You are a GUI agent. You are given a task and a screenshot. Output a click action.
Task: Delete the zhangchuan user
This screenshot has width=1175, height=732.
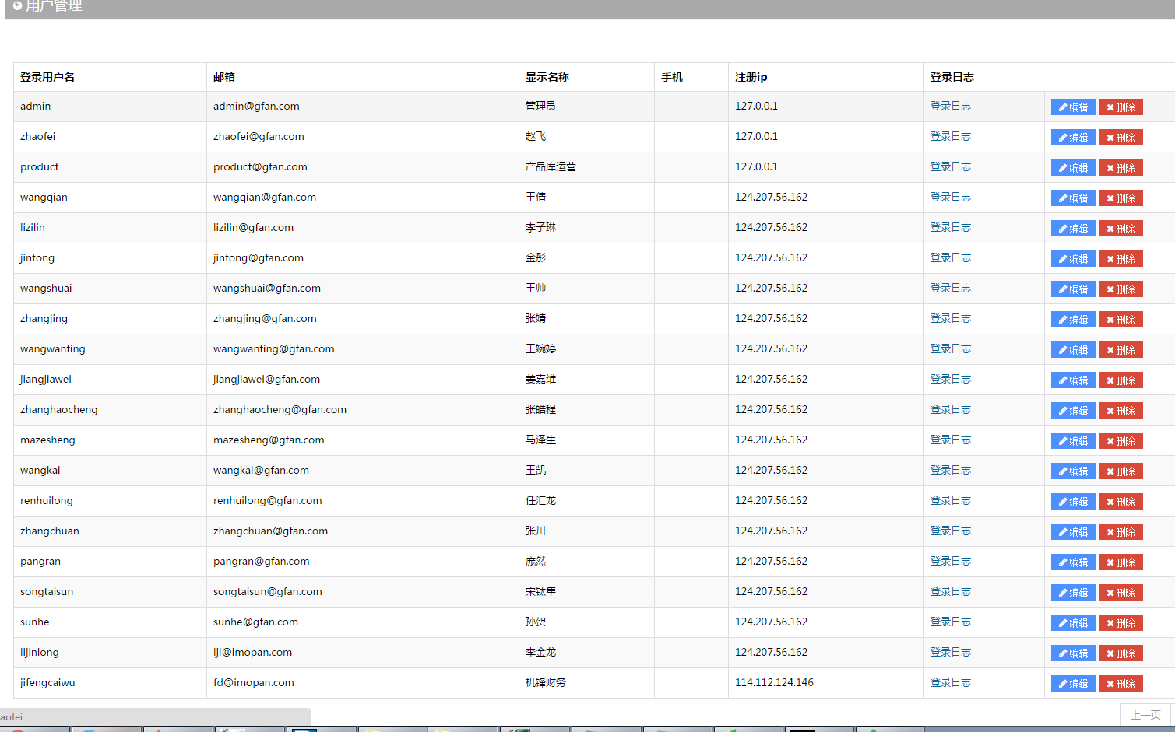tap(1120, 532)
